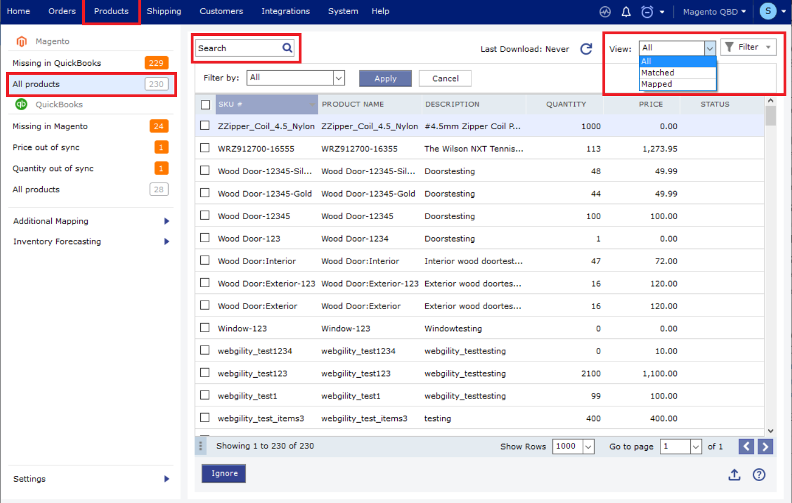Screen dimensions: 792x503
Task: Check the Wood Door:Interior row checkbox
Action: pos(205,260)
